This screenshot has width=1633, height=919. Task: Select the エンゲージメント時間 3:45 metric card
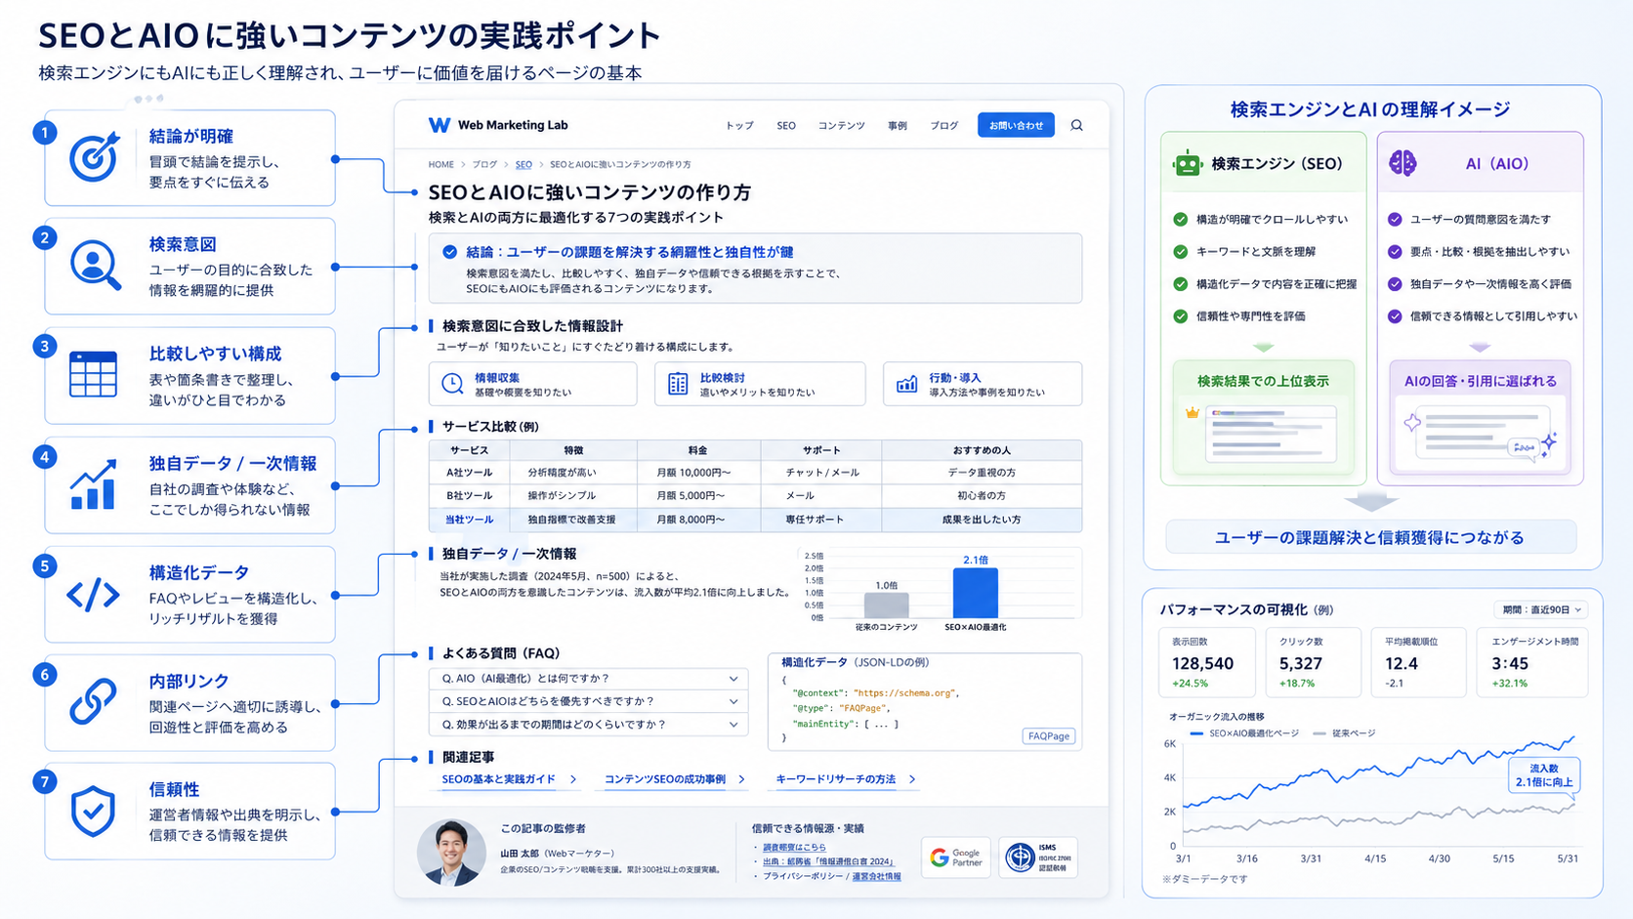tap(1532, 661)
